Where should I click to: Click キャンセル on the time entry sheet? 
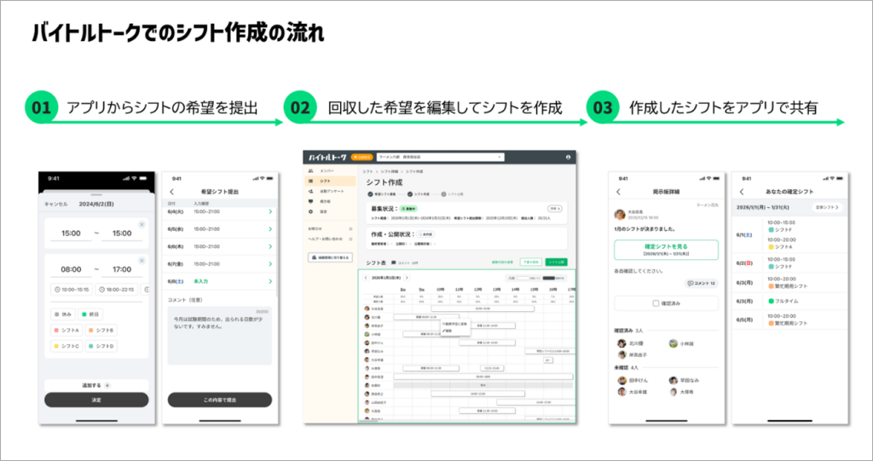pos(55,204)
